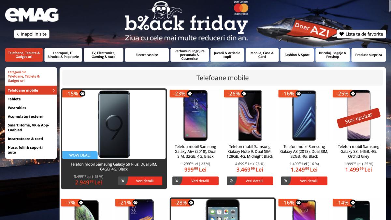
Task: Open the Laptopuri, IT, Birotica & Papetarie tab
Action: click(63, 55)
